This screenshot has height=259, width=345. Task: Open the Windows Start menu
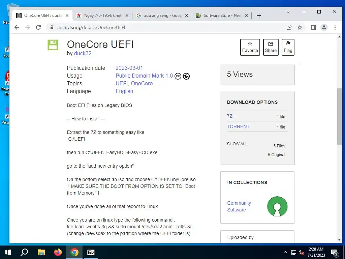coord(8,252)
